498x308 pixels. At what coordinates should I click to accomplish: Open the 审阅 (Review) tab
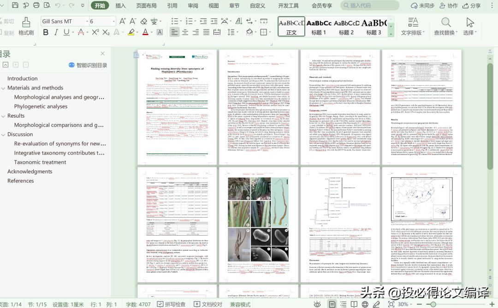[x=193, y=6]
